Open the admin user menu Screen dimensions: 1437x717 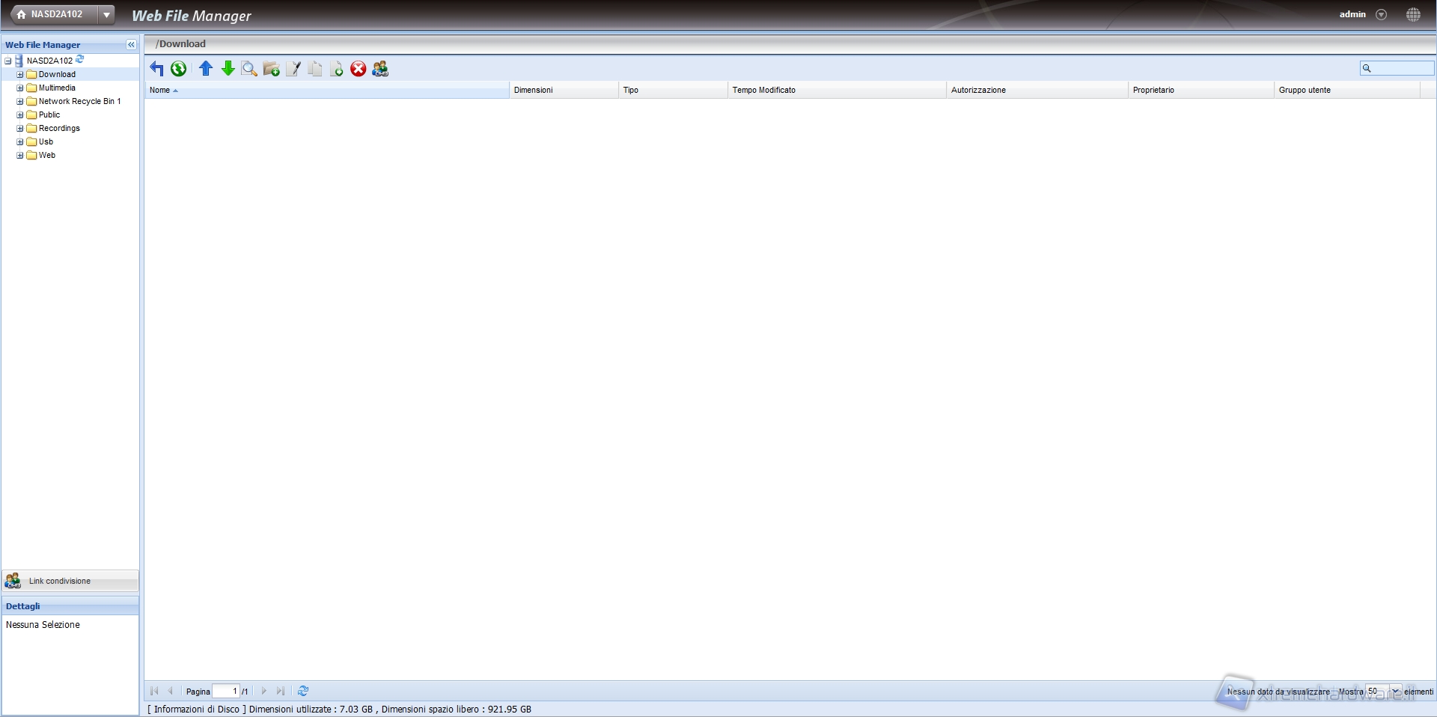click(x=1381, y=14)
